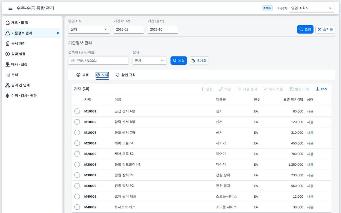The height and width of the screenshot is (213, 341).
Task: Click the 다시 사용 check button
Action: pos(273,89)
